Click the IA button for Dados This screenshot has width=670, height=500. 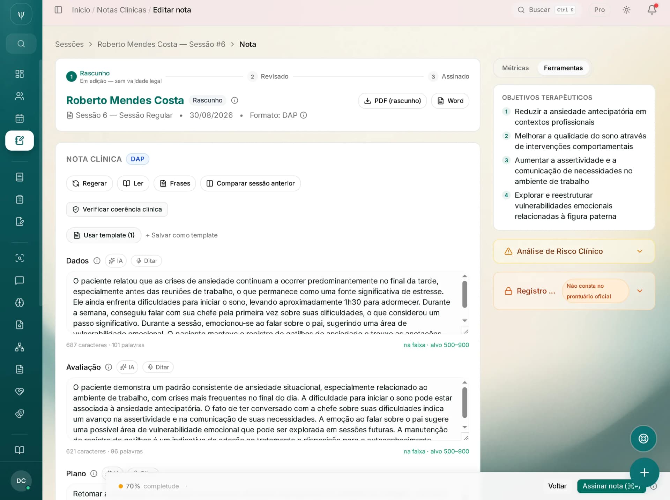[x=116, y=261]
